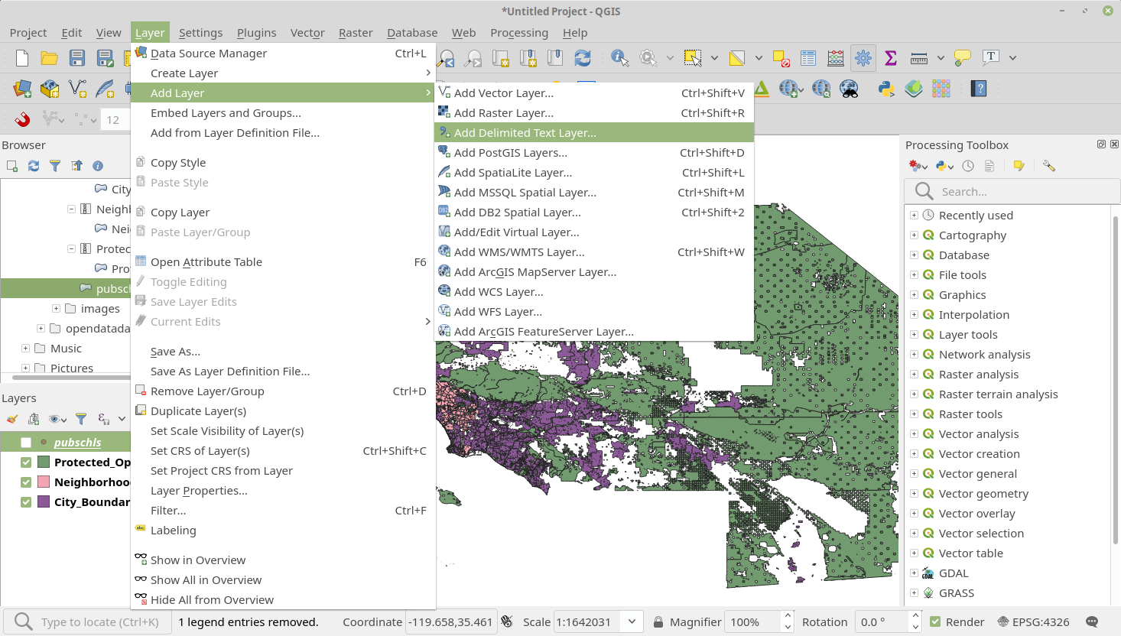Expand the Cartography group in Processing Toolbox
1121x636 pixels.
point(914,235)
